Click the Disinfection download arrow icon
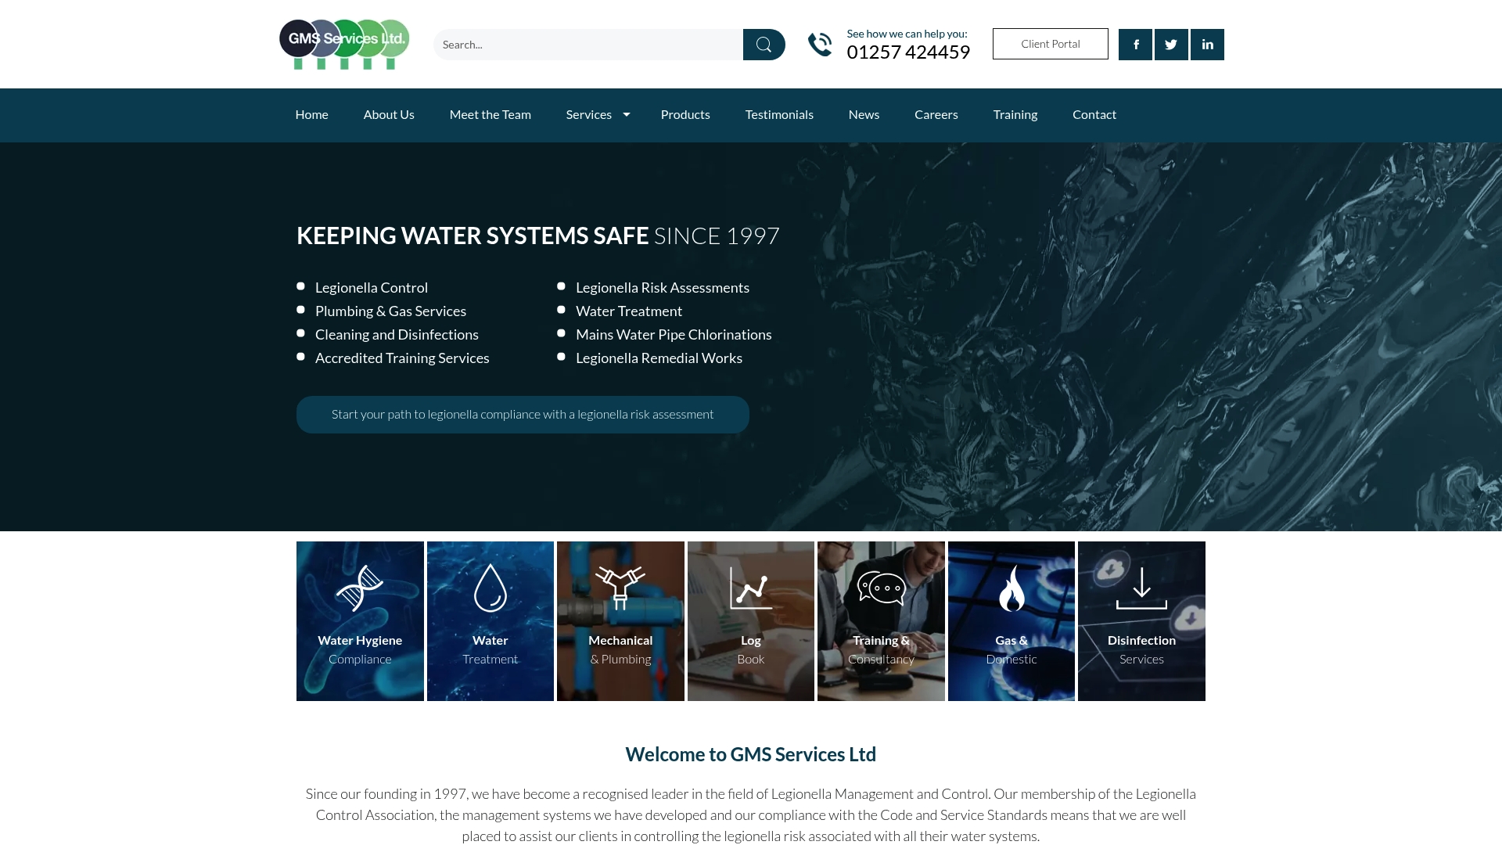1502x845 pixels. coord(1141,588)
